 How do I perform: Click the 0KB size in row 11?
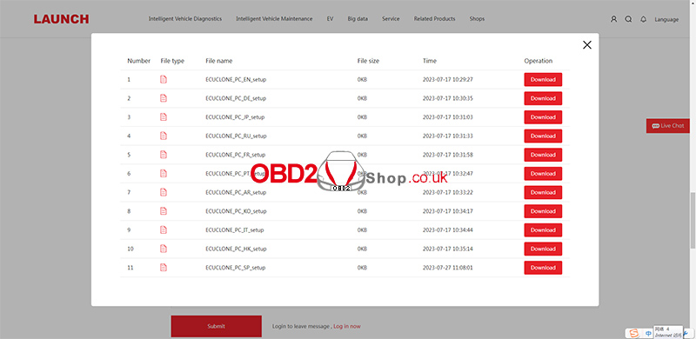coord(362,268)
